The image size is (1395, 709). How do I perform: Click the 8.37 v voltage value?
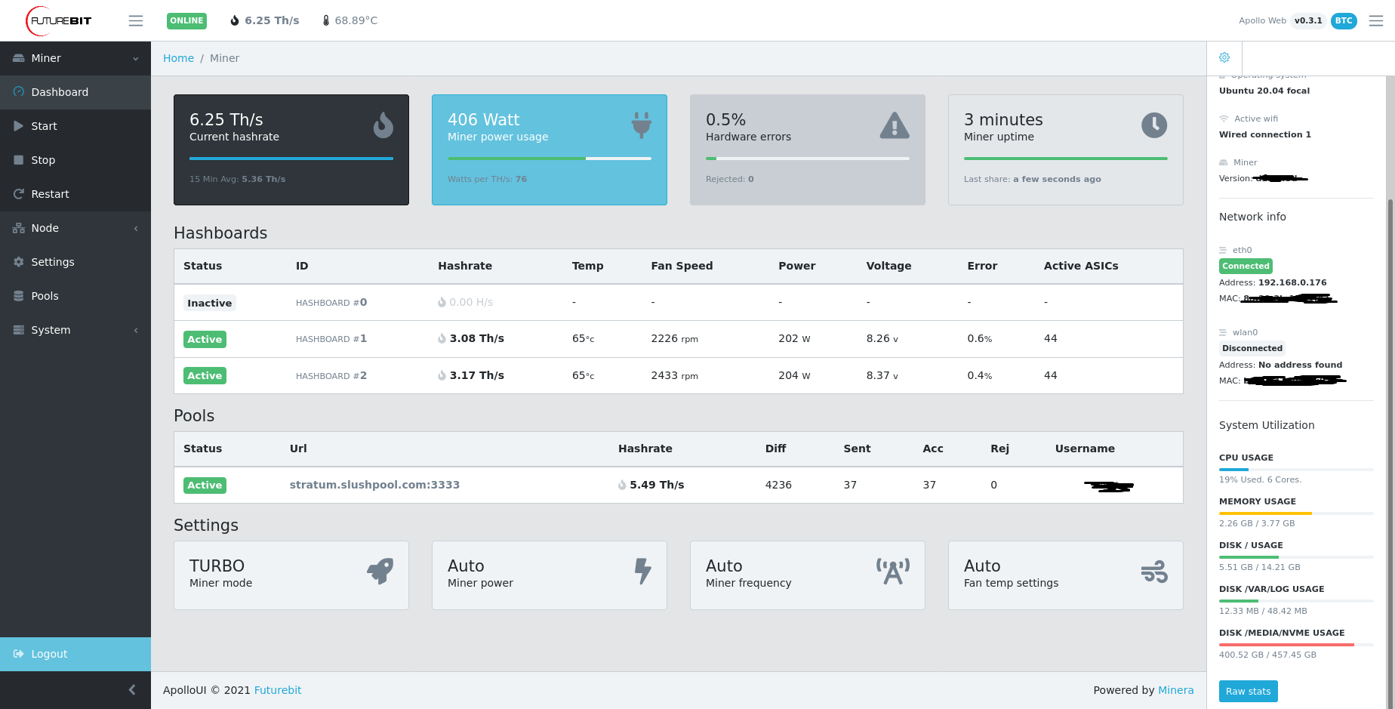(882, 375)
